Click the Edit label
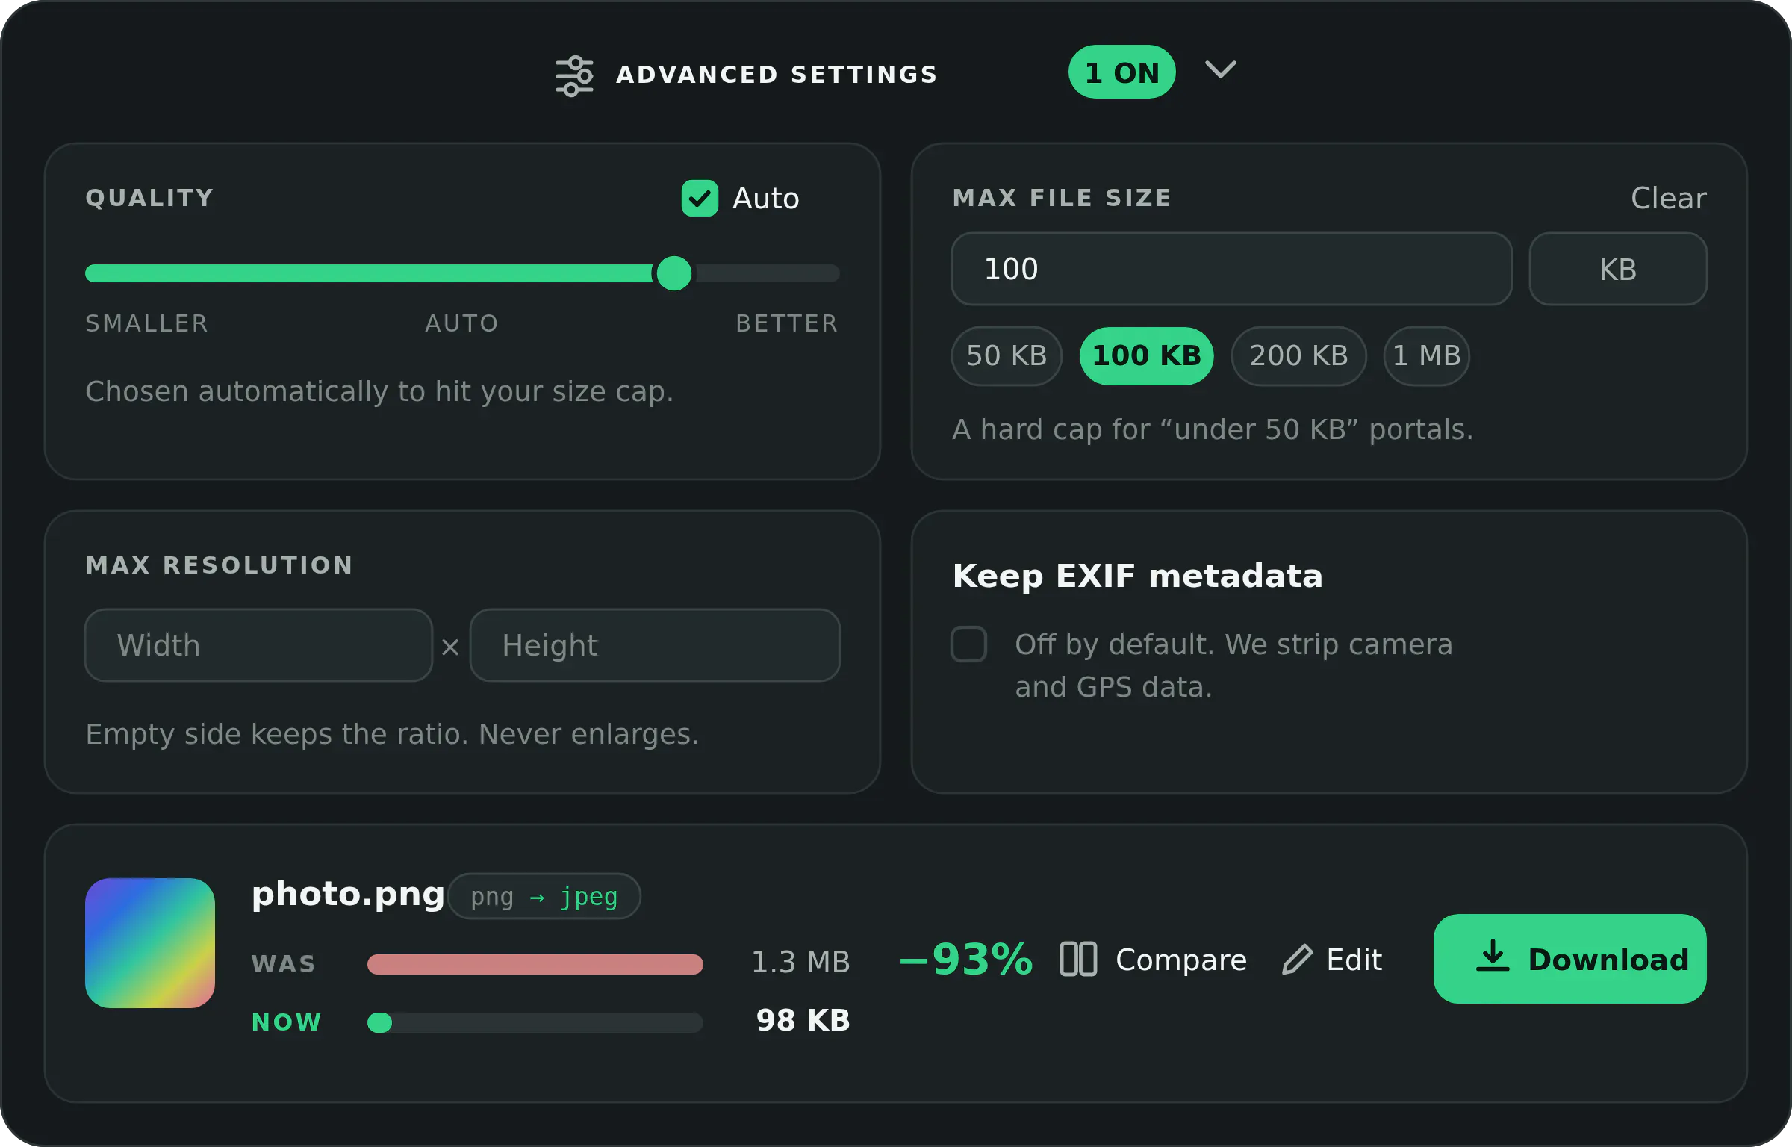 click(1354, 960)
